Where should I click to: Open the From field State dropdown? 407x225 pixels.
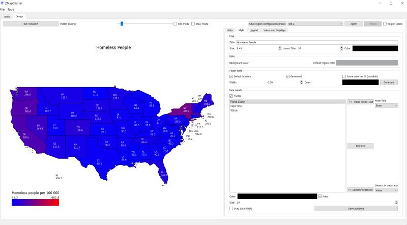386,106
